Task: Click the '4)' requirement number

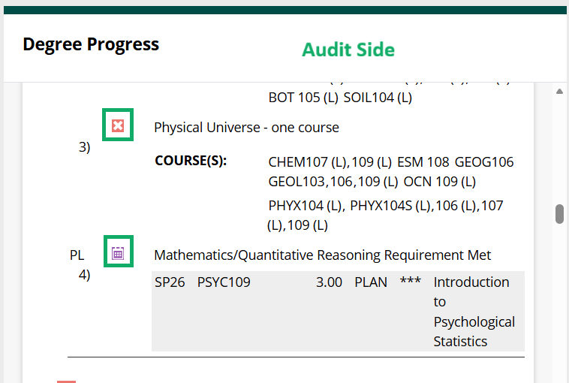Action: pyautogui.click(x=84, y=275)
